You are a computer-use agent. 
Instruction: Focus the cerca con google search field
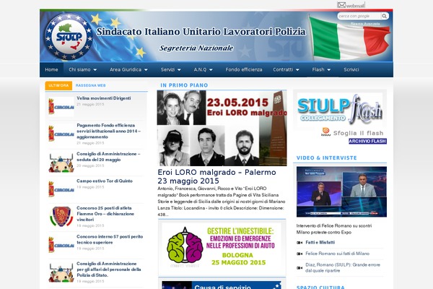coord(359,16)
